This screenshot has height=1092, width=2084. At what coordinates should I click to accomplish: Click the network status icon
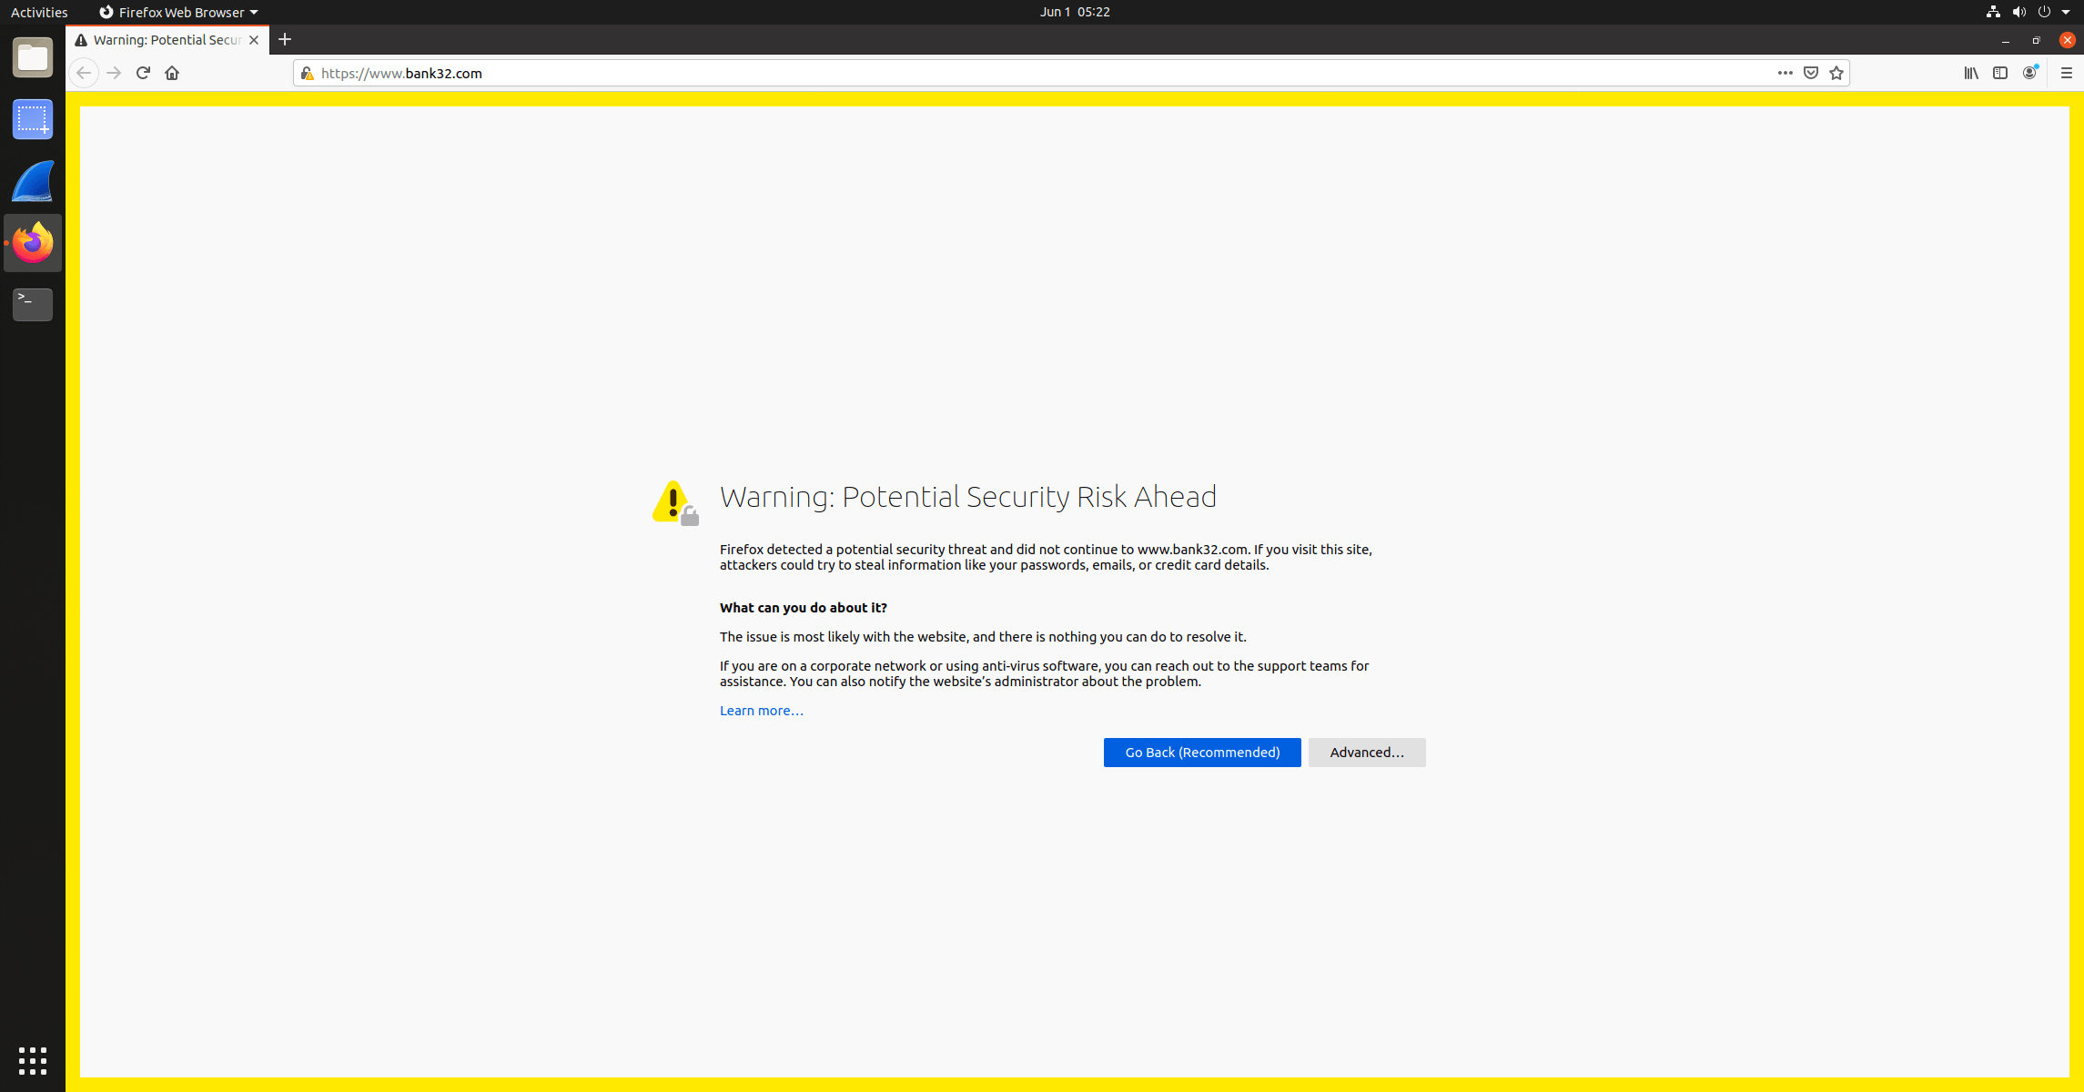[x=1993, y=12]
